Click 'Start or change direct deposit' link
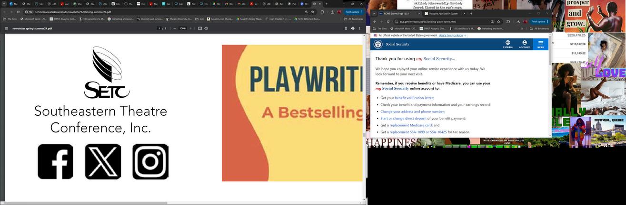The height and width of the screenshot is (205, 626). click(x=403, y=119)
